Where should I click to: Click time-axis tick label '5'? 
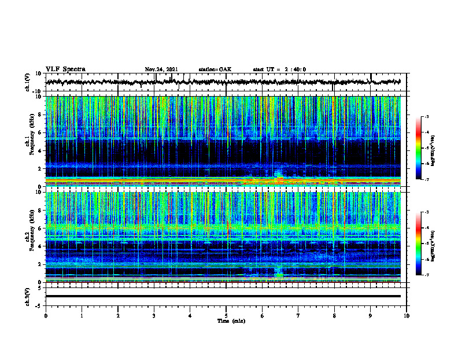tap(226, 316)
